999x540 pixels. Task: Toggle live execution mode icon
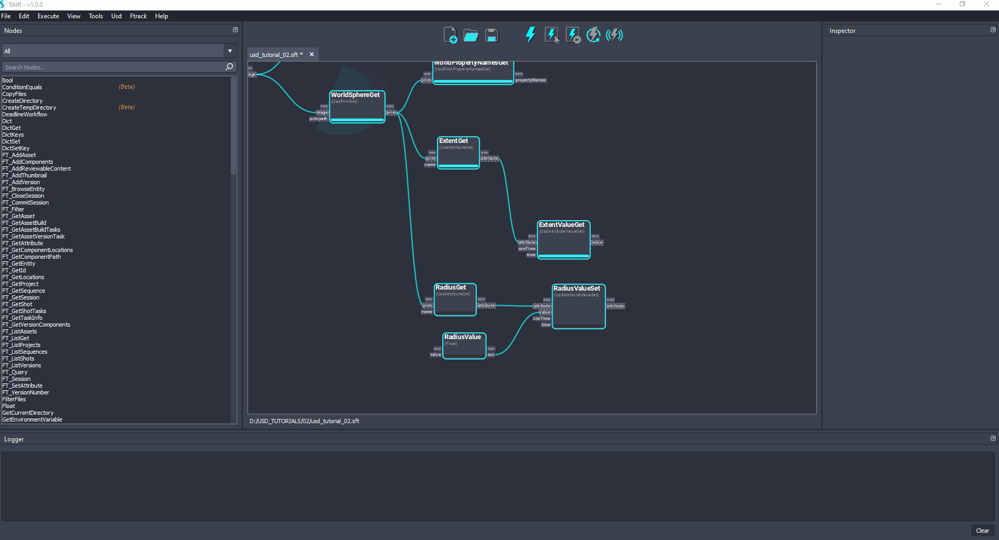click(x=615, y=34)
